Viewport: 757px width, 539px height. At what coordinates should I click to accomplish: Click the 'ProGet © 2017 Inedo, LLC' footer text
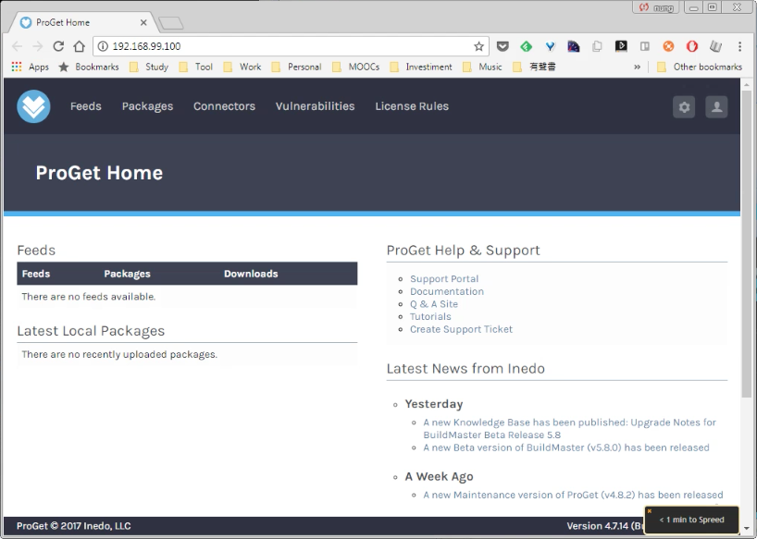(x=74, y=525)
